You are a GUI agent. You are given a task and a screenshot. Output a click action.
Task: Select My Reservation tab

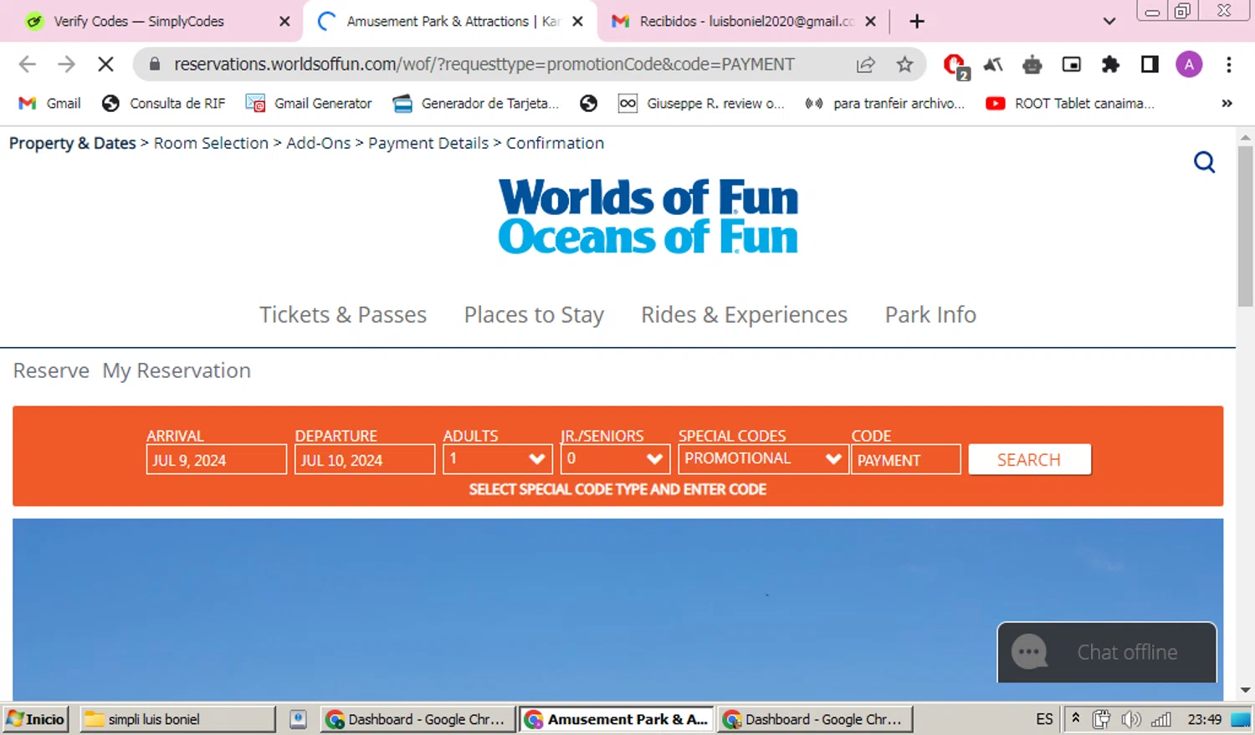click(177, 370)
